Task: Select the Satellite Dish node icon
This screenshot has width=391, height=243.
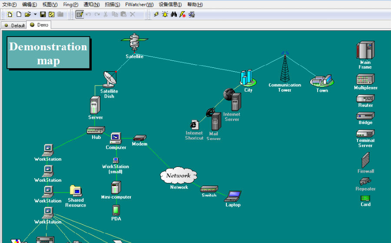Action: [x=109, y=80]
